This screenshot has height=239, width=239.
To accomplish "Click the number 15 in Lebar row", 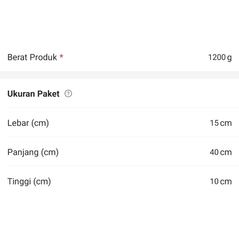I will [x=214, y=123].
